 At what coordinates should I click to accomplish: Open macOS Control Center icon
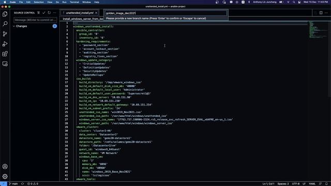[x=299, y=2]
